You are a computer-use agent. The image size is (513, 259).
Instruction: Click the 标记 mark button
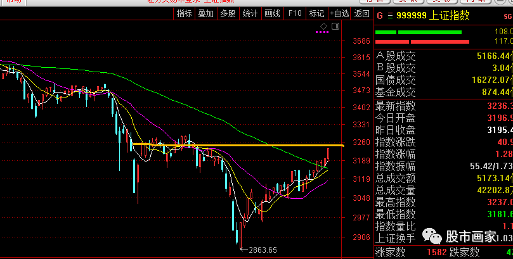[x=316, y=13]
